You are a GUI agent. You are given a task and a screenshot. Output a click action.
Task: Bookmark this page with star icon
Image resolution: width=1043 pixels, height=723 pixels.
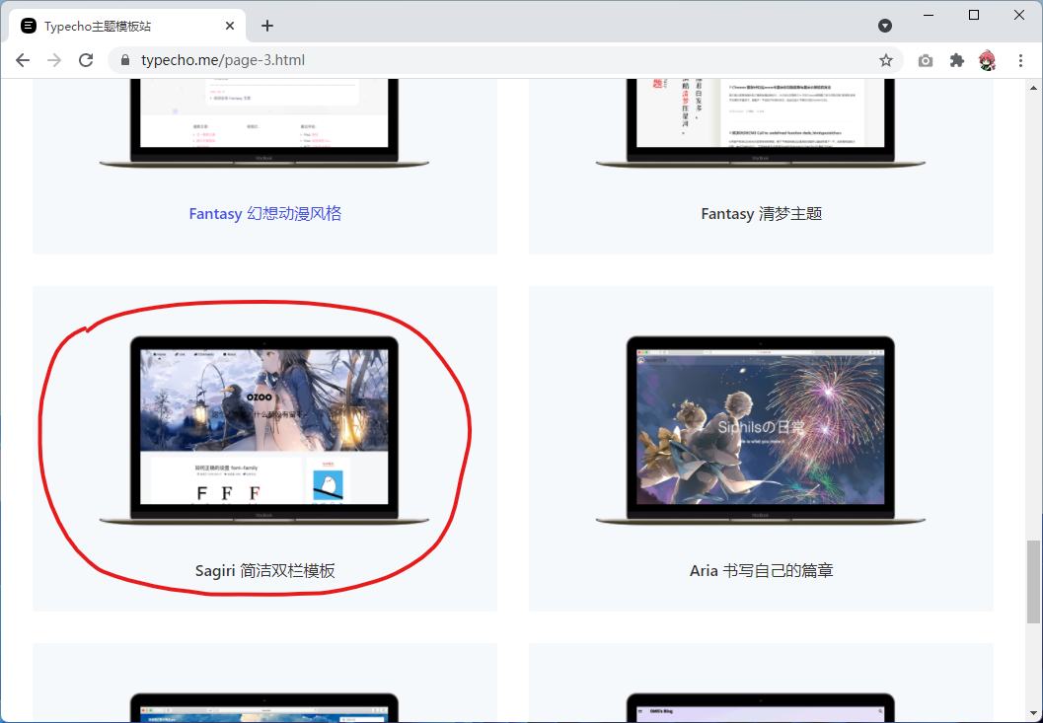(885, 60)
